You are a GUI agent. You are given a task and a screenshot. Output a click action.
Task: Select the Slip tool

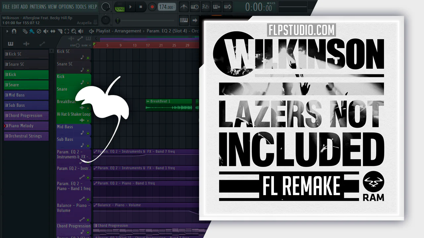[53, 31]
